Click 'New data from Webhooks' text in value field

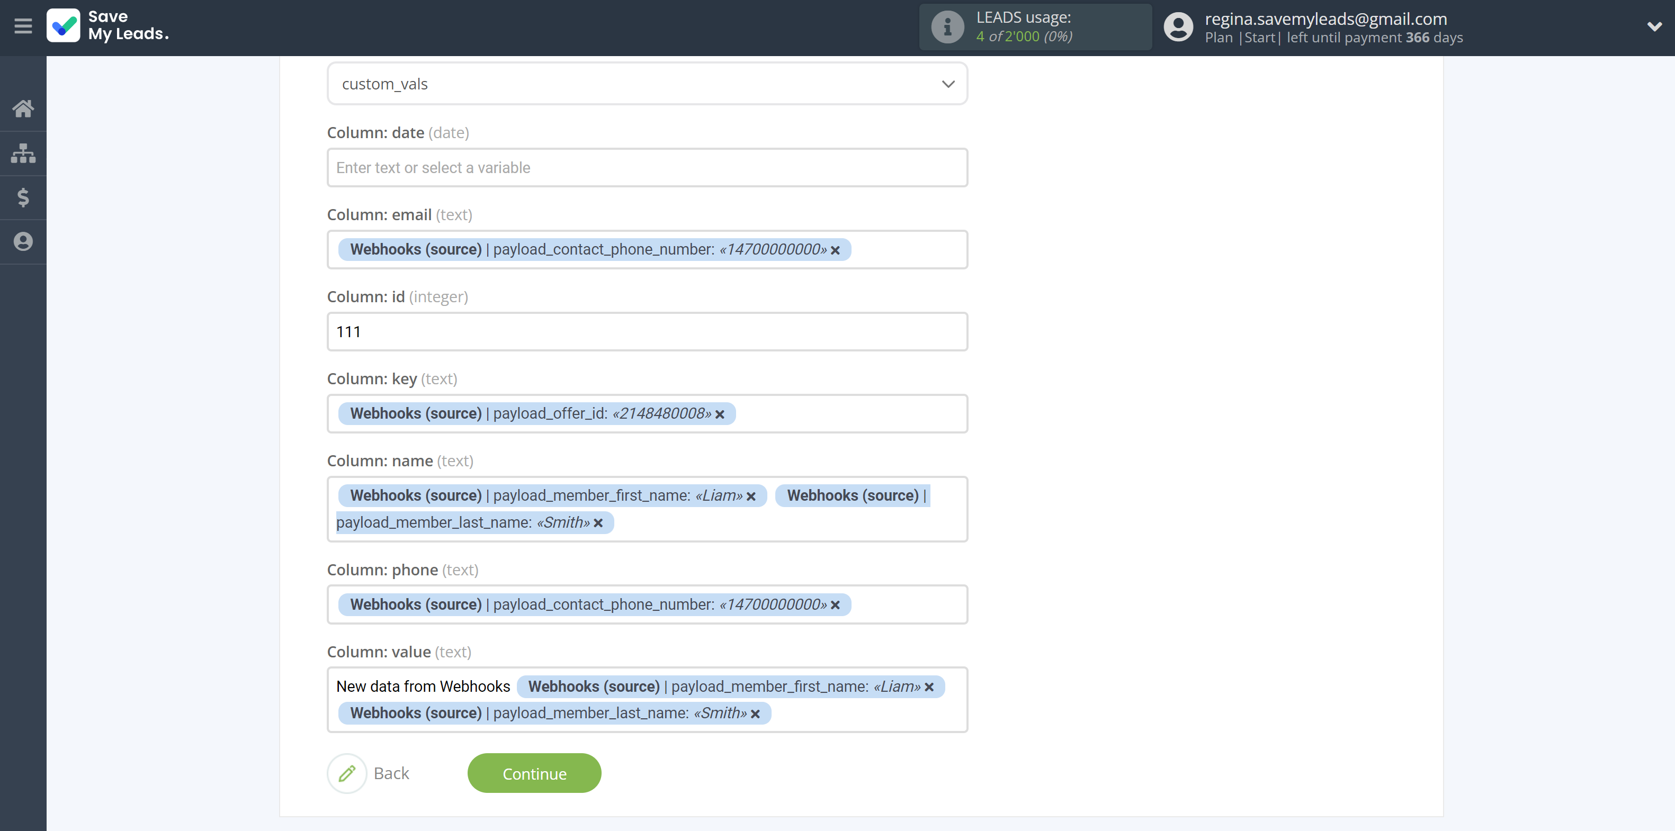click(423, 687)
